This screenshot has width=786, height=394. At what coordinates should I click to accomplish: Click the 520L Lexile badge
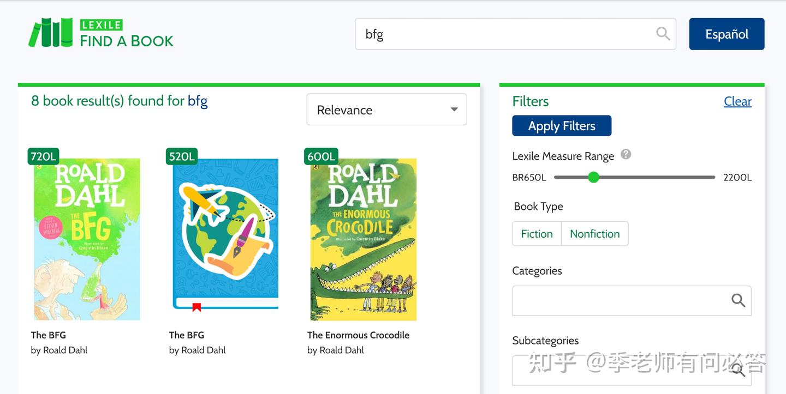tap(181, 156)
